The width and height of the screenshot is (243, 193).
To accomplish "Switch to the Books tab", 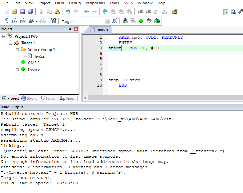I will (29, 98).
